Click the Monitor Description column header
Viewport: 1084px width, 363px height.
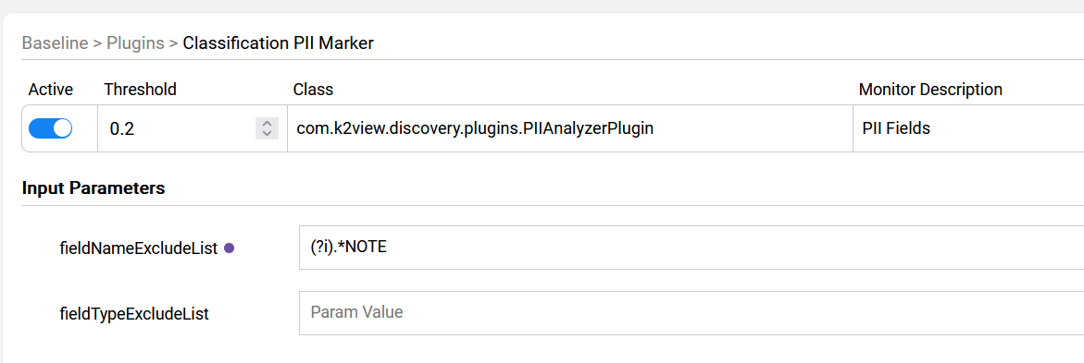pyautogui.click(x=930, y=89)
